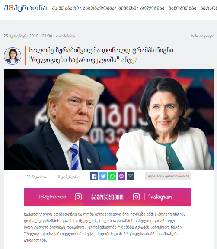Image resolution: width=217 pixels, height=249 pixels.
Task: Send article by email icon
Action: 131,176
